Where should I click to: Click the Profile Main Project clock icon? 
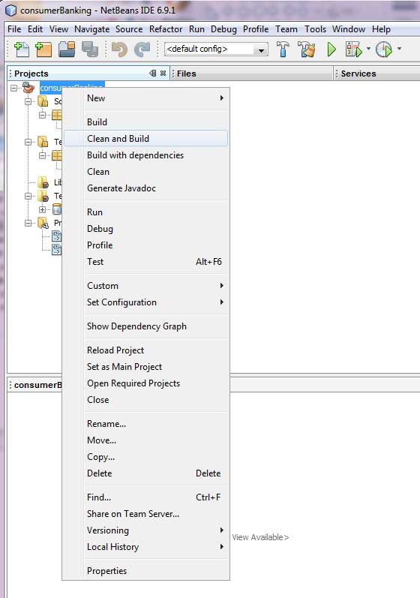(383, 50)
